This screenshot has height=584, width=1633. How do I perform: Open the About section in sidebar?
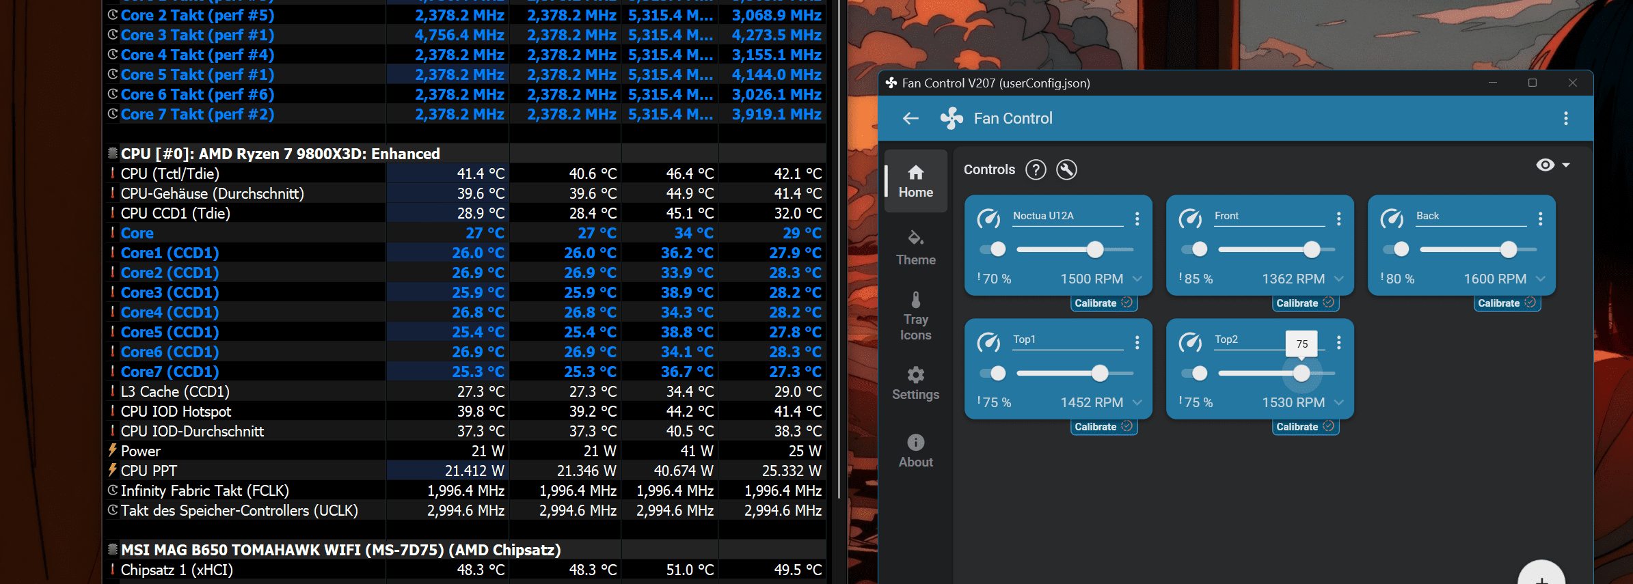(x=916, y=451)
